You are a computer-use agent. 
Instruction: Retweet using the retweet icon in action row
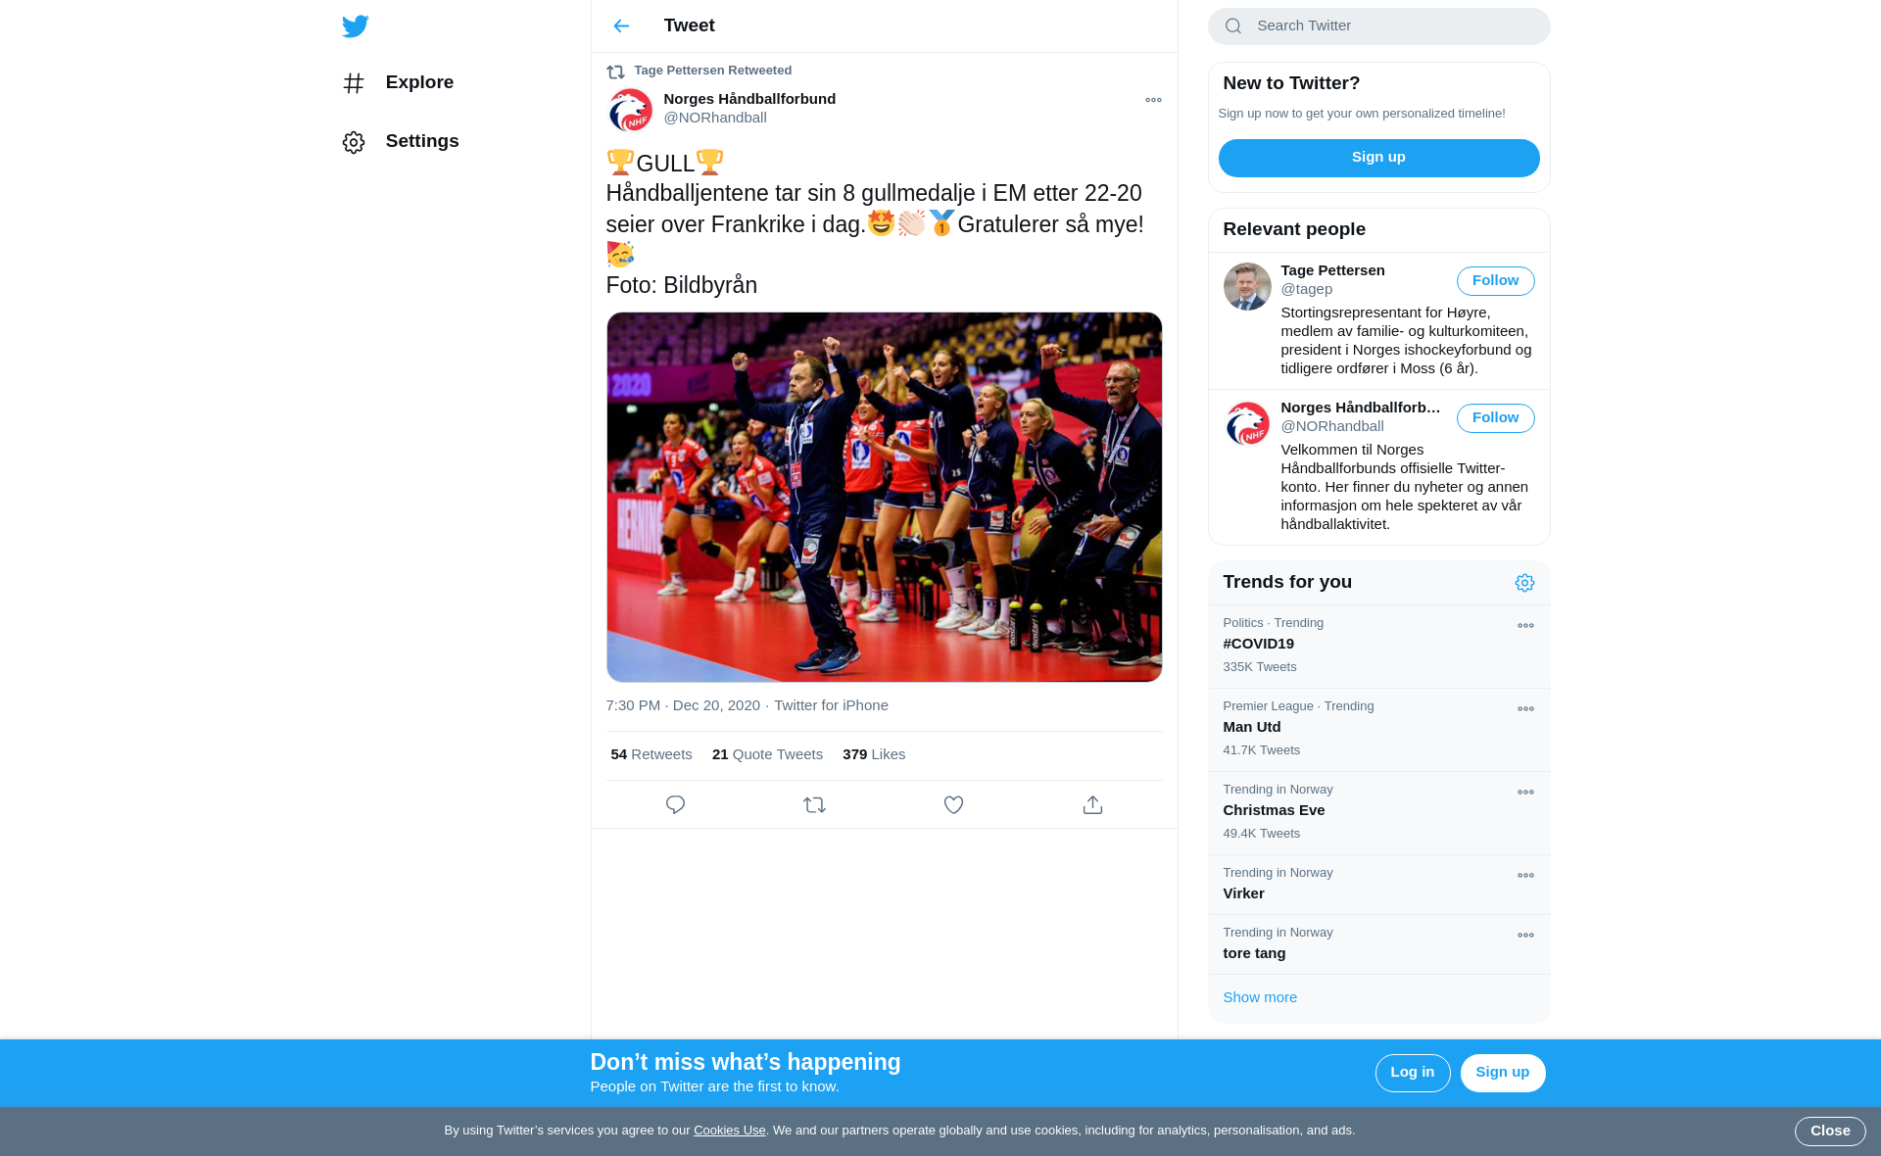(x=814, y=804)
